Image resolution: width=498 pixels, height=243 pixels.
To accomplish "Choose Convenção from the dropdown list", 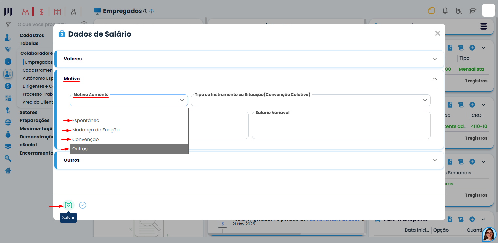I will (129, 139).
